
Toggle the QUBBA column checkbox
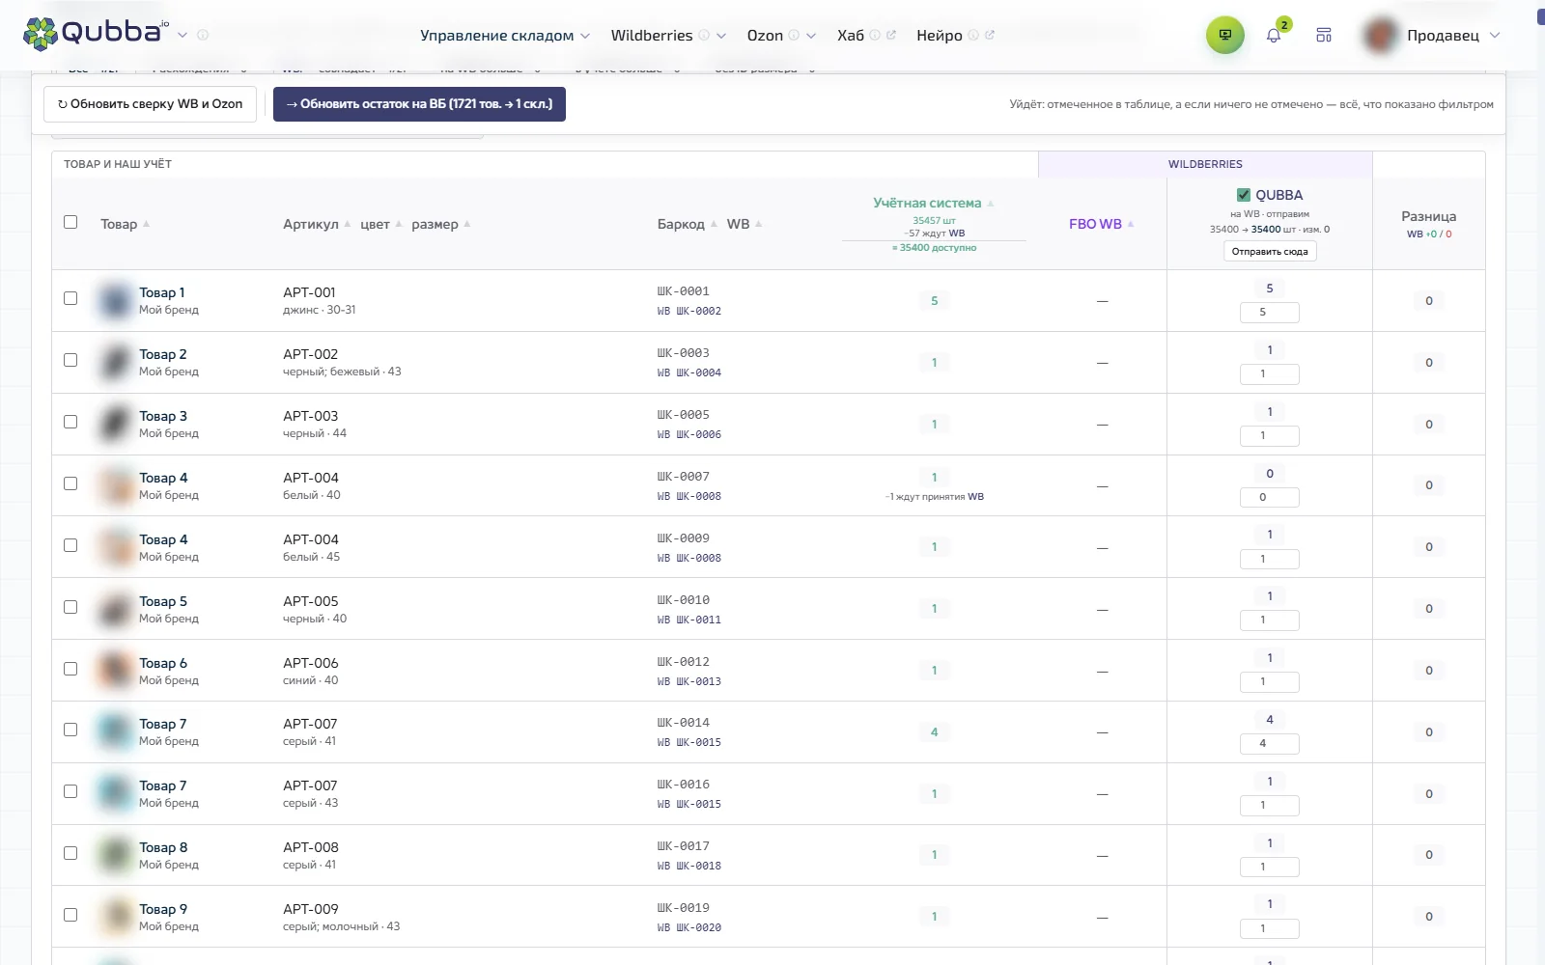1244,195
